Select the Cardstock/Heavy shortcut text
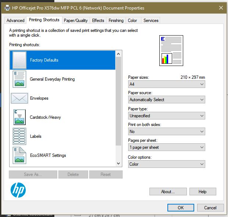Viewport: 228px width, 217px height. (x=46, y=117)
